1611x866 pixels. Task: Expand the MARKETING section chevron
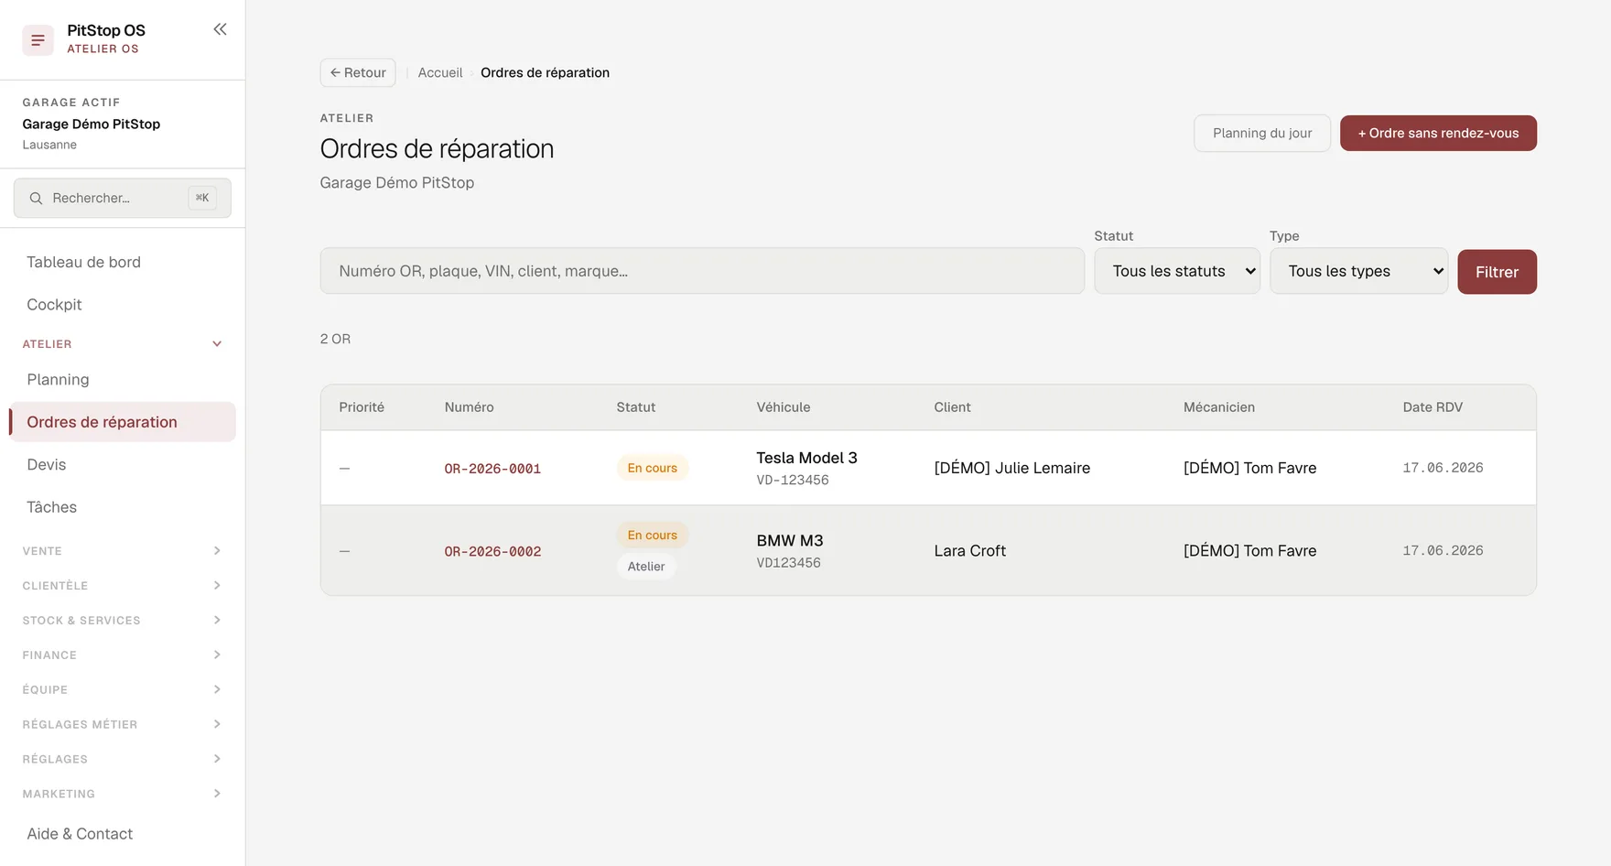click(x=217, y=794)
